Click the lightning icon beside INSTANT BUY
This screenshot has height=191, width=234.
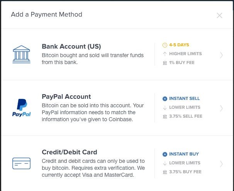coord(165,154)
